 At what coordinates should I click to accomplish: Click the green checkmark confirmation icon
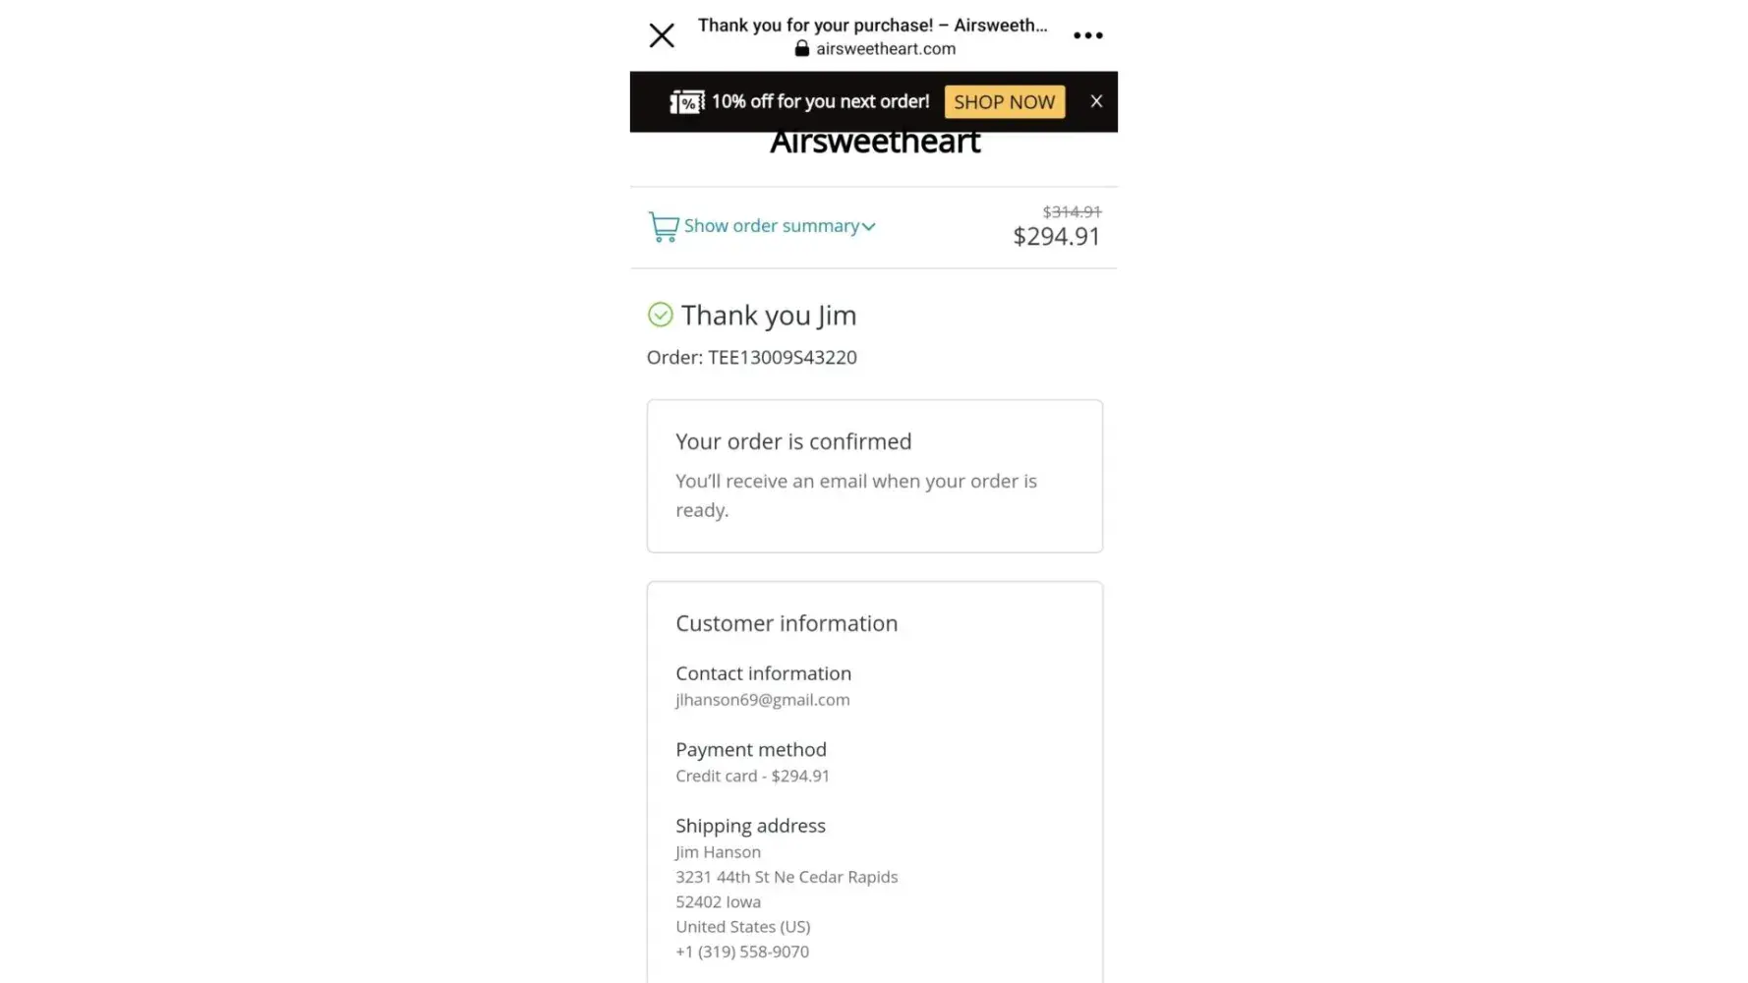point(661,315)
